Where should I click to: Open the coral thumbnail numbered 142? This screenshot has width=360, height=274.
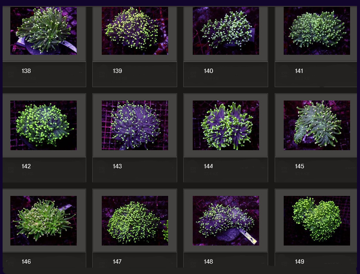[x=44, y=125]
